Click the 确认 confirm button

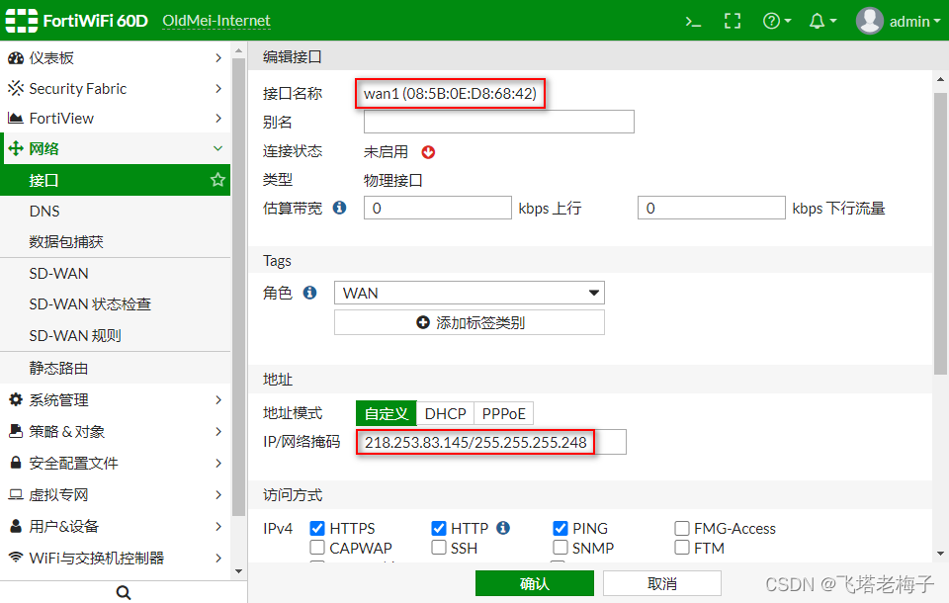click(x=535, y=583)
